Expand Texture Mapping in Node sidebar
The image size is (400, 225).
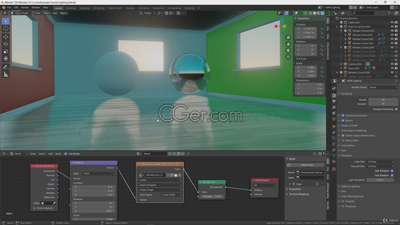click(299, 194)
